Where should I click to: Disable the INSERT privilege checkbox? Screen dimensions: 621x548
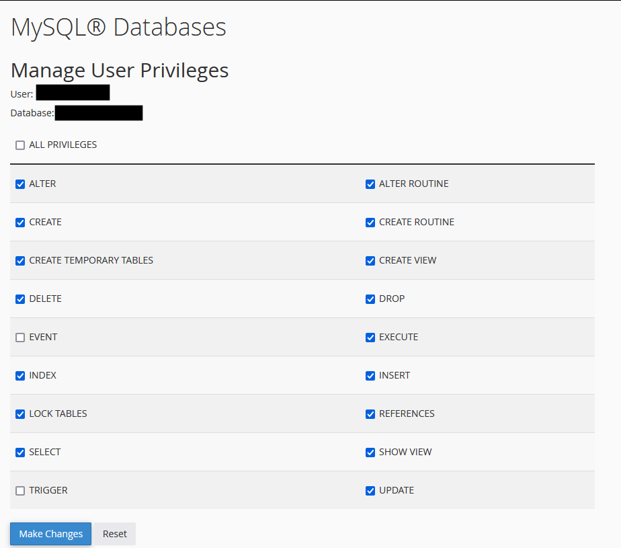coord(370,376)
